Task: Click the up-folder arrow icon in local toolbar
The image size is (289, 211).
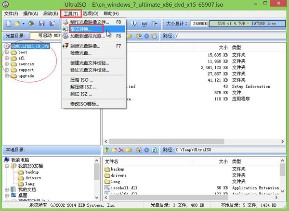Action: pyautogui.click(x=106, y=150)
